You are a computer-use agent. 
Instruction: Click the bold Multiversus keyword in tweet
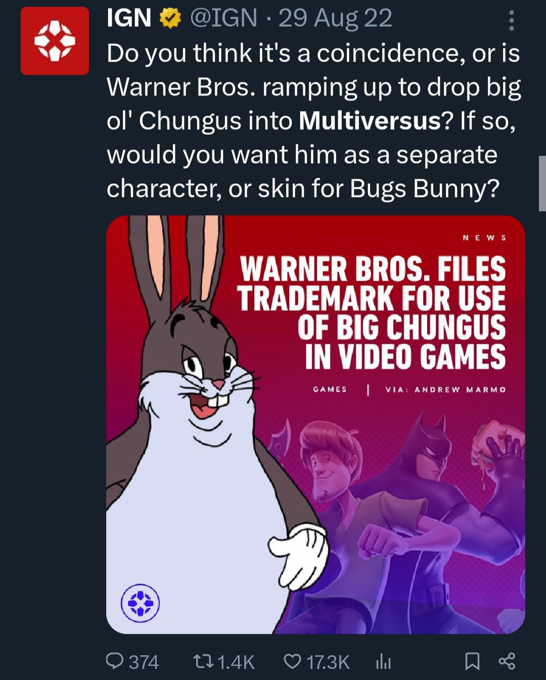[370, 121]
